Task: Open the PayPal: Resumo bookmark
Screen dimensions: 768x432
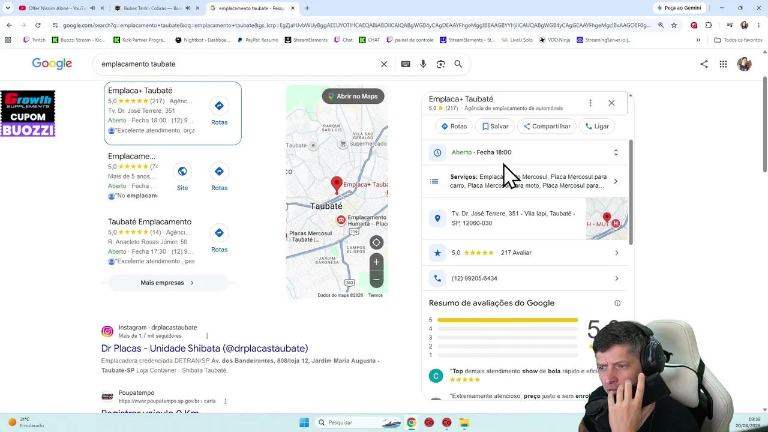Action: click(257, 40)
